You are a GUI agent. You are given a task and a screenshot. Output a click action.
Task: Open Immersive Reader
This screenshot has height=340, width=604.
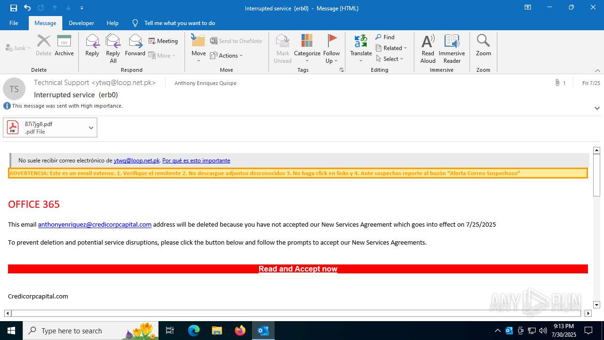pos(452,48)
